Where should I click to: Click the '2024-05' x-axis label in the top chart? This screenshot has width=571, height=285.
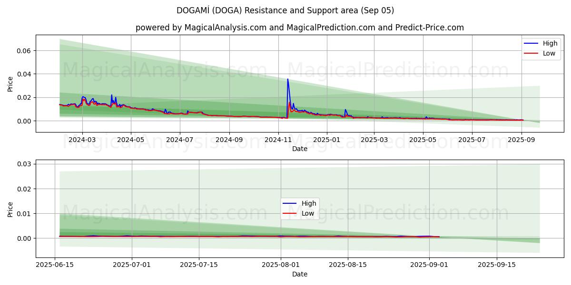tap(131, 140)
